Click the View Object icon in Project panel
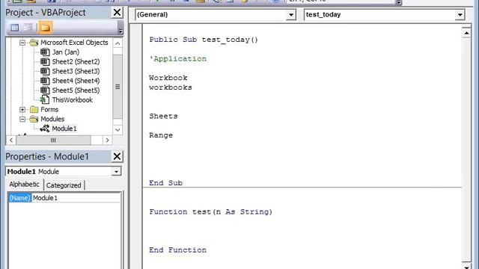The height and width of the screenshot is (269, 479). pos(28,28)
